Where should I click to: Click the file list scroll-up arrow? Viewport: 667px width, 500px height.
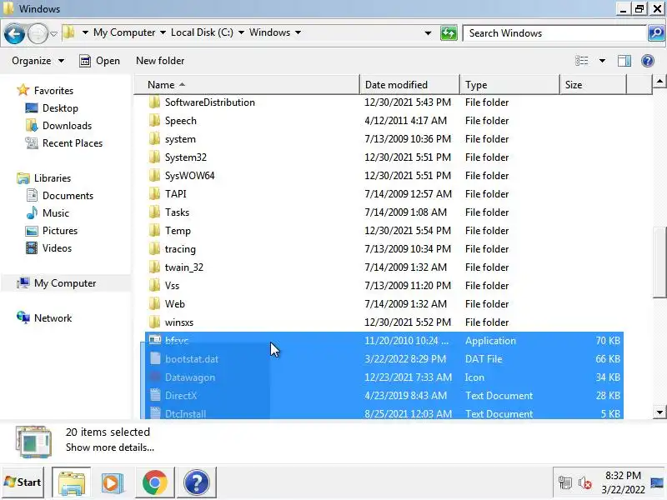pyautogui.click(x=659, y=81)
